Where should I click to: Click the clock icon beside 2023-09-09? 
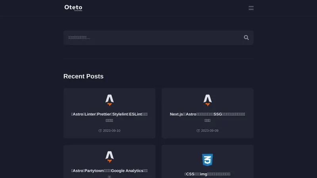(198, 131)
